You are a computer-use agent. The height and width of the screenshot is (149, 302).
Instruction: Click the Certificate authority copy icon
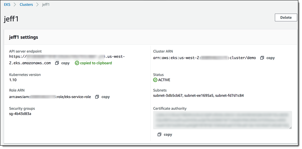coord(159,135)
